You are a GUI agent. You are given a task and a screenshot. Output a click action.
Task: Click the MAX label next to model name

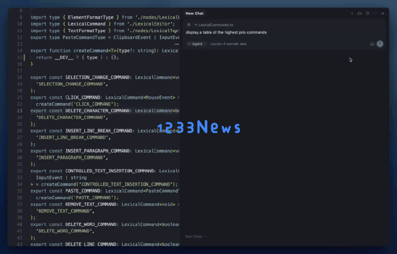tap(243, 44)
